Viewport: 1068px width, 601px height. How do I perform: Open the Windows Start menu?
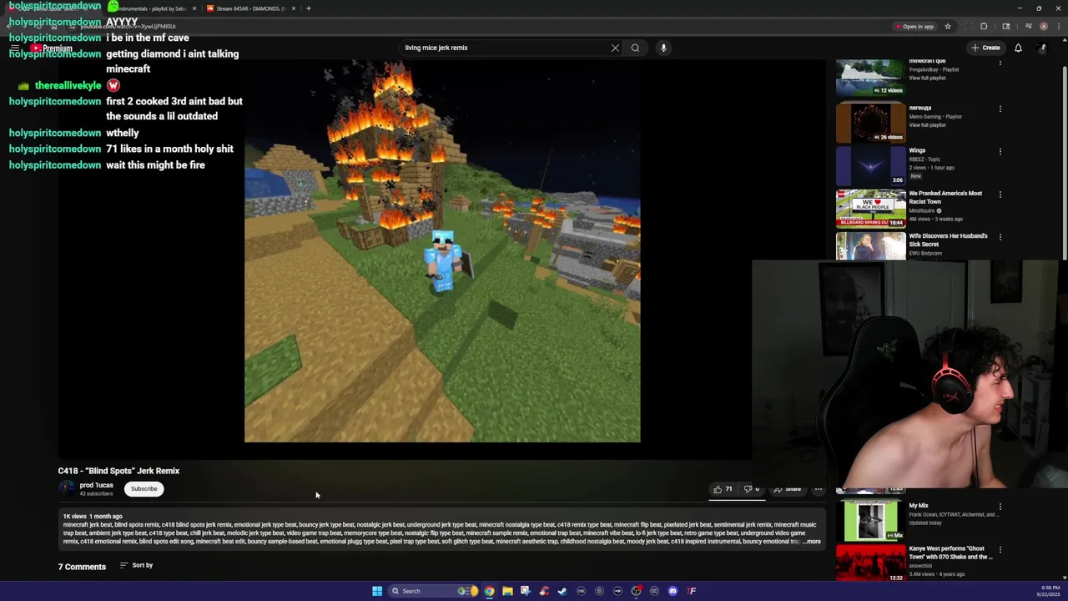tap(377, 591)
